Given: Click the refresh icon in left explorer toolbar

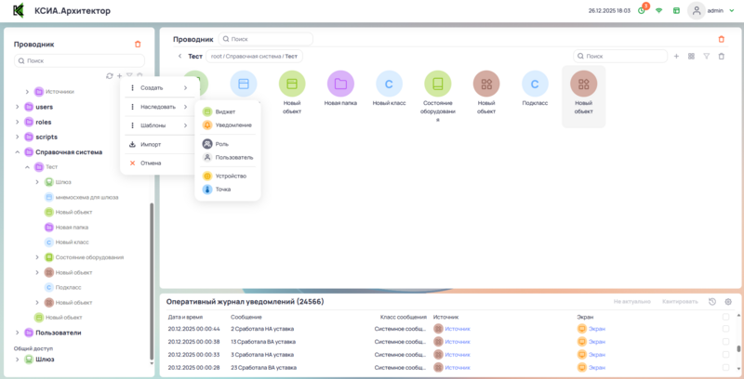Looking at the screenshot, I should [110, 75].
